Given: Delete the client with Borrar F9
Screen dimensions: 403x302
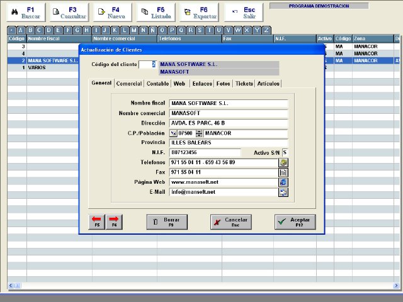Looking at the screenshot, I should pyautogui.click(x=167, y=222).
